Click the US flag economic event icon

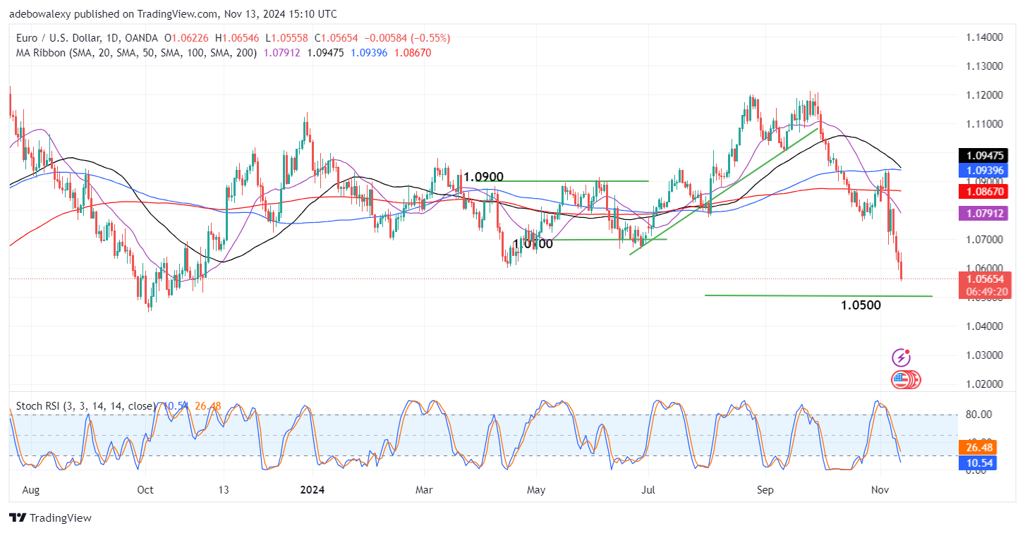900,380
